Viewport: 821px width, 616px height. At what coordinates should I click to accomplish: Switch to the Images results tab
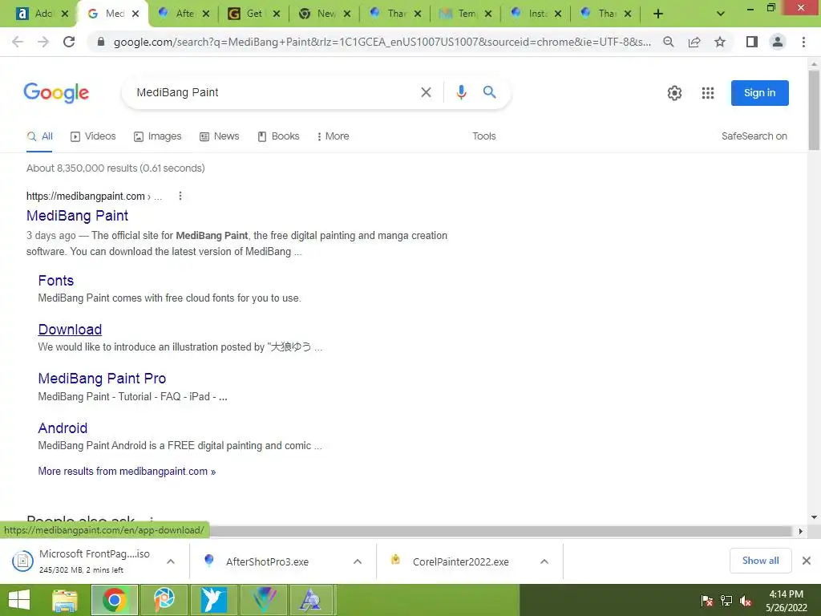pos(158,136)
